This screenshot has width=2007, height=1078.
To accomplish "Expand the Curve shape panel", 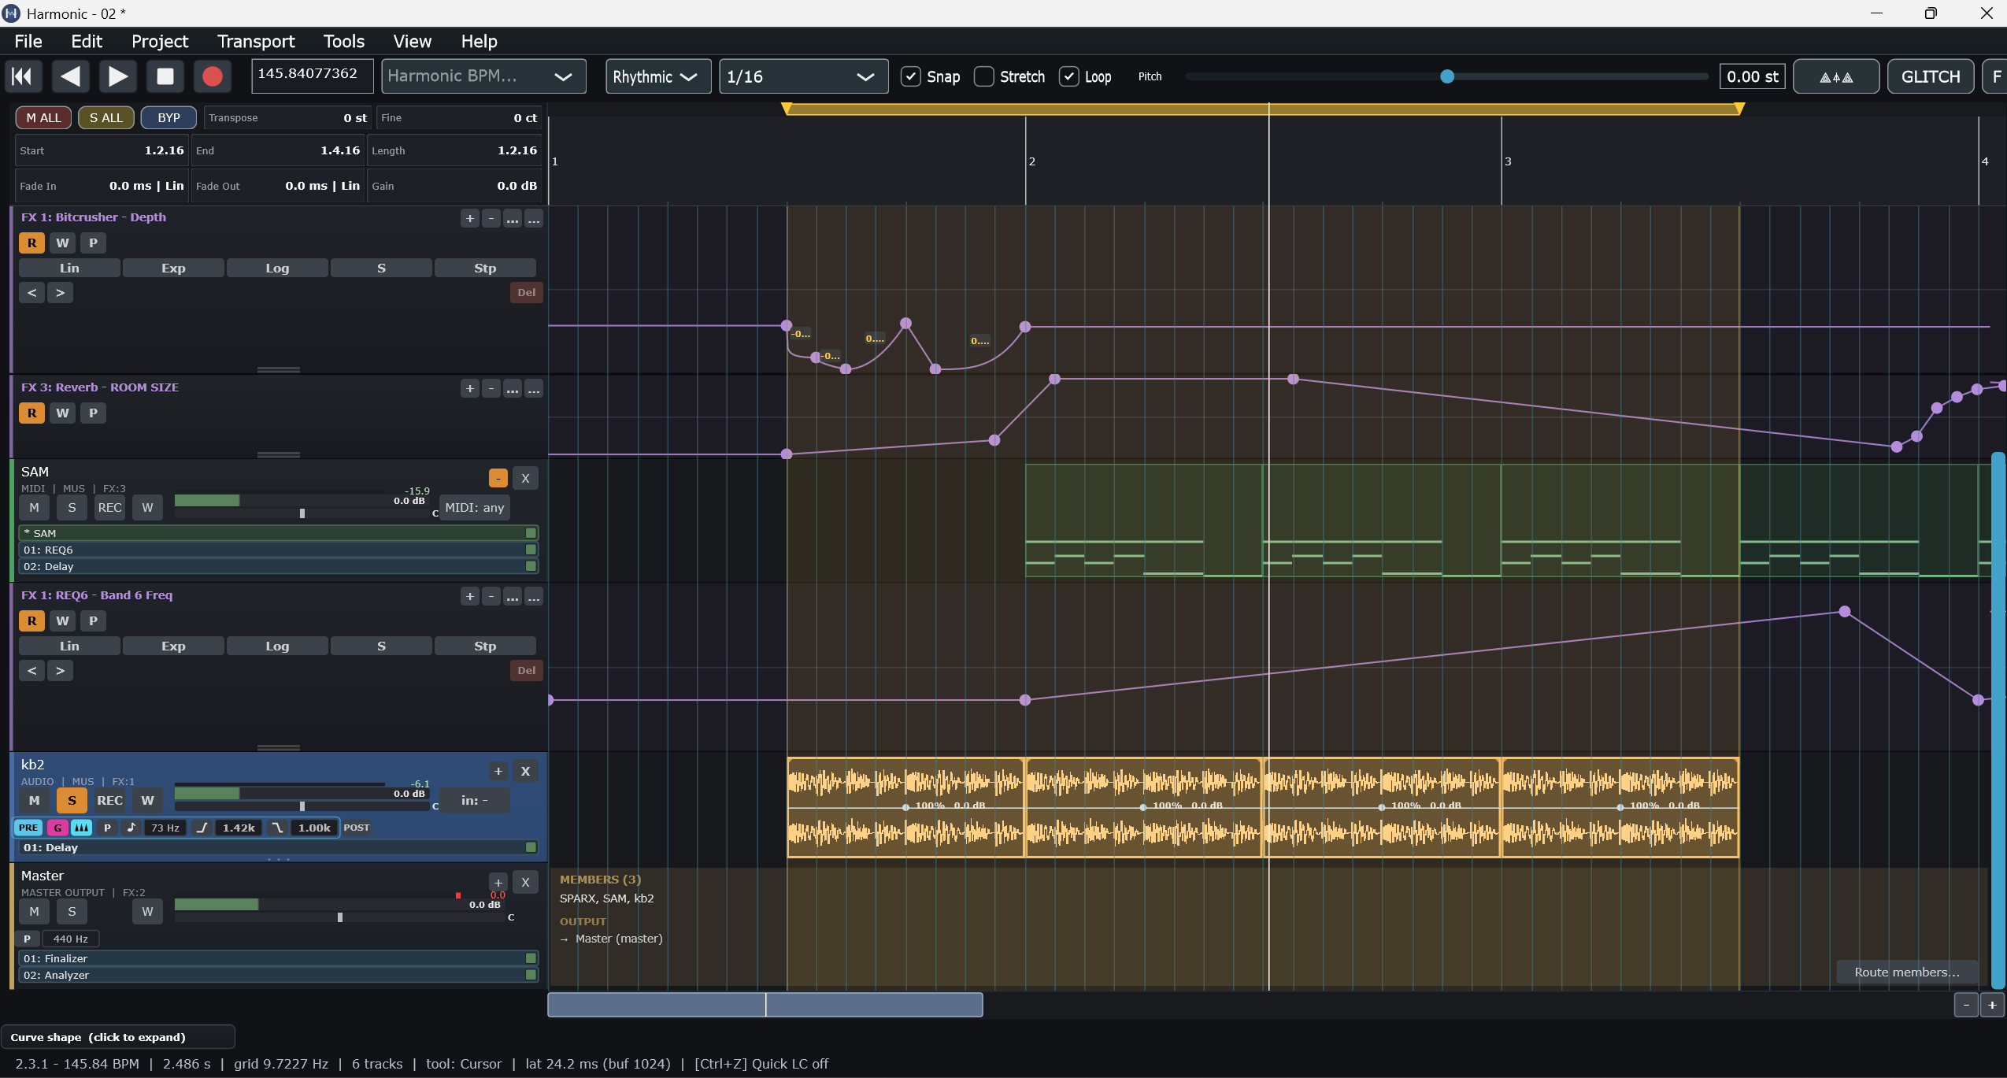I will (x=118, y=1037).
